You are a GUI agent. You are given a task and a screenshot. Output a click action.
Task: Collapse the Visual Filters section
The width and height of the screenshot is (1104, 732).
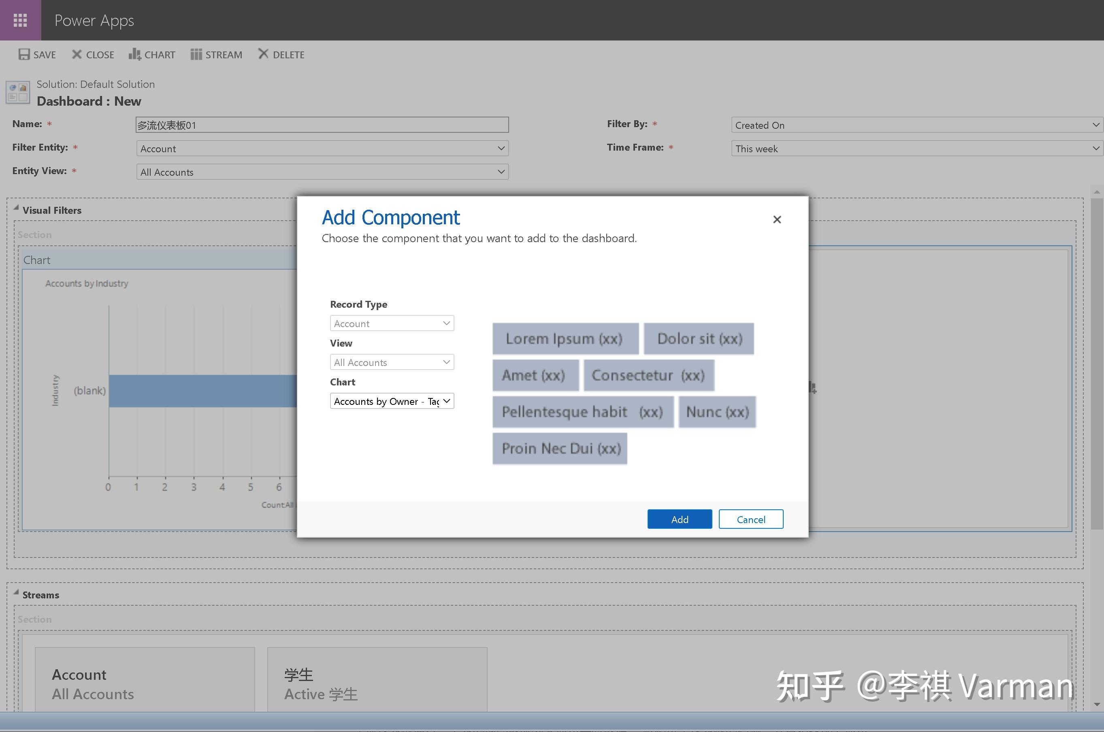point(16,208)
